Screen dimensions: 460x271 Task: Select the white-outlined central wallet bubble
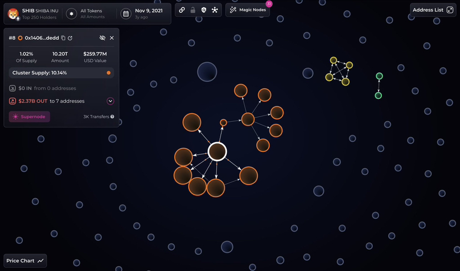pos(217,151)
